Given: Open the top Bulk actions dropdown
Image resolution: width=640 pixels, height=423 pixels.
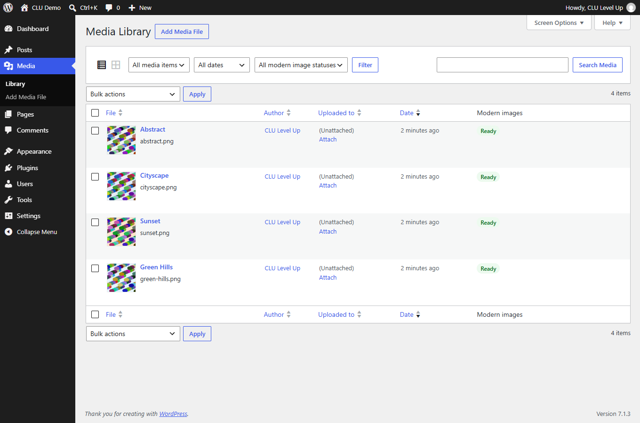Looking at the screenshot, I should pos(133,94).
